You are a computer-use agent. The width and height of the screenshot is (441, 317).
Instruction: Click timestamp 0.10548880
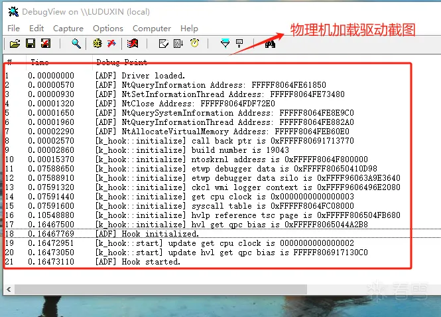click(51, 215)
